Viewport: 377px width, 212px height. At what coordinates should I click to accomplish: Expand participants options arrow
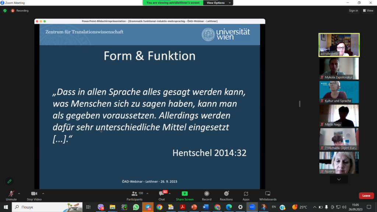(x=147, y=194)
